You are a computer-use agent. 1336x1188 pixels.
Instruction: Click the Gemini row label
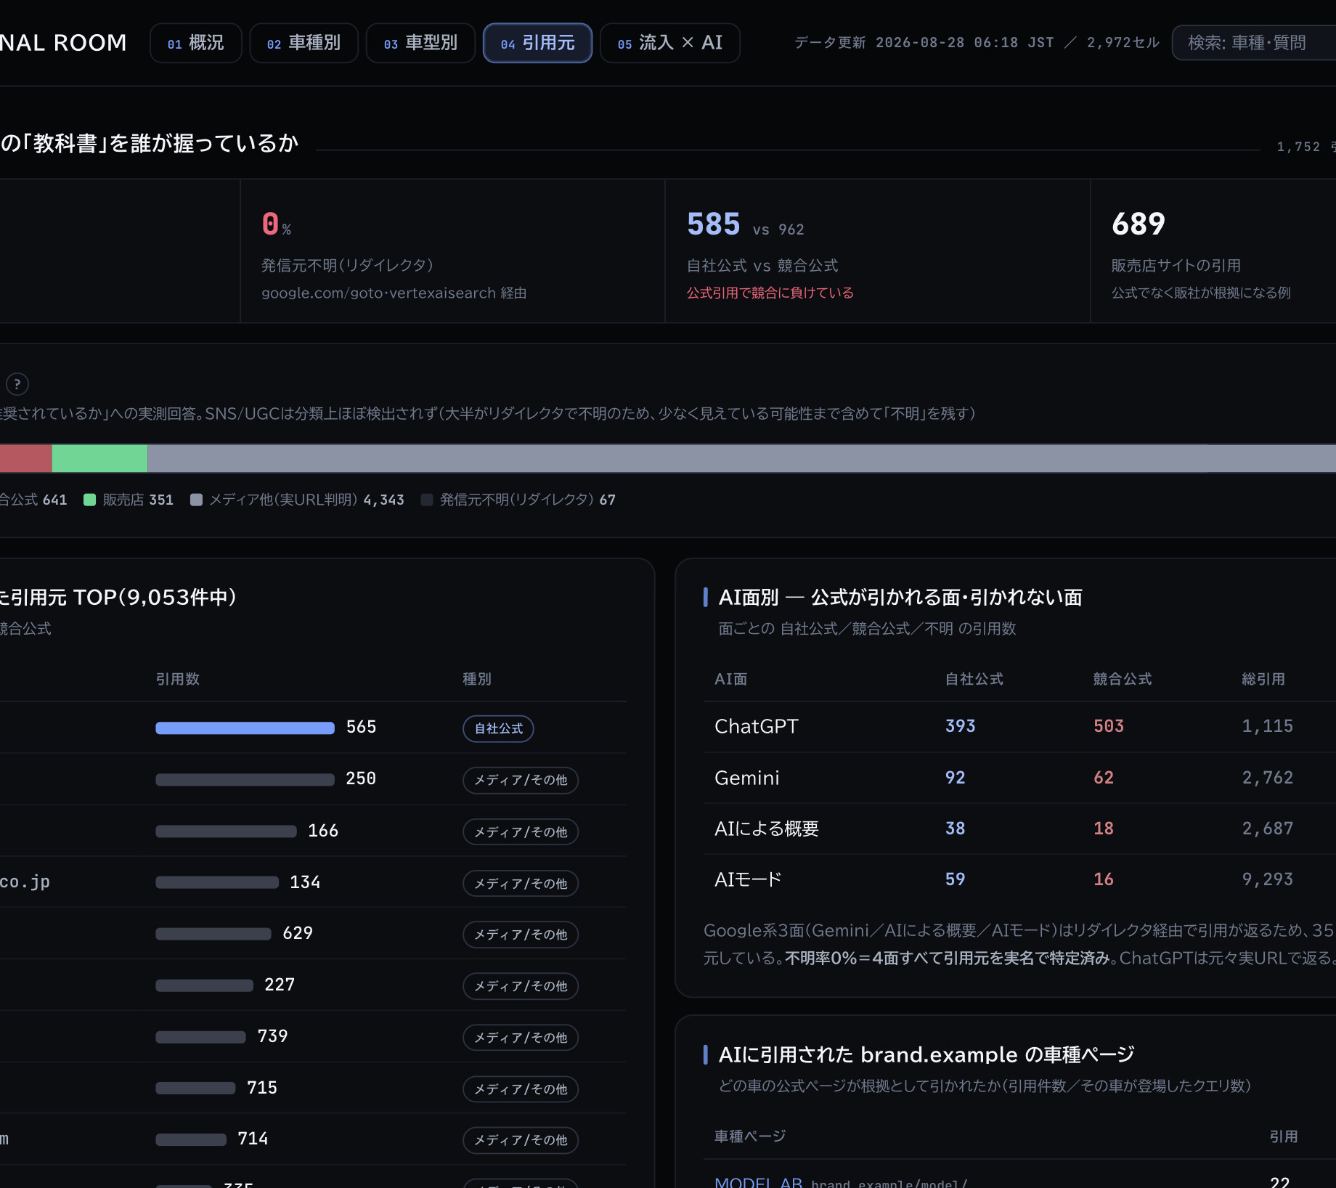pyautogui.click(x=746, y=778)
